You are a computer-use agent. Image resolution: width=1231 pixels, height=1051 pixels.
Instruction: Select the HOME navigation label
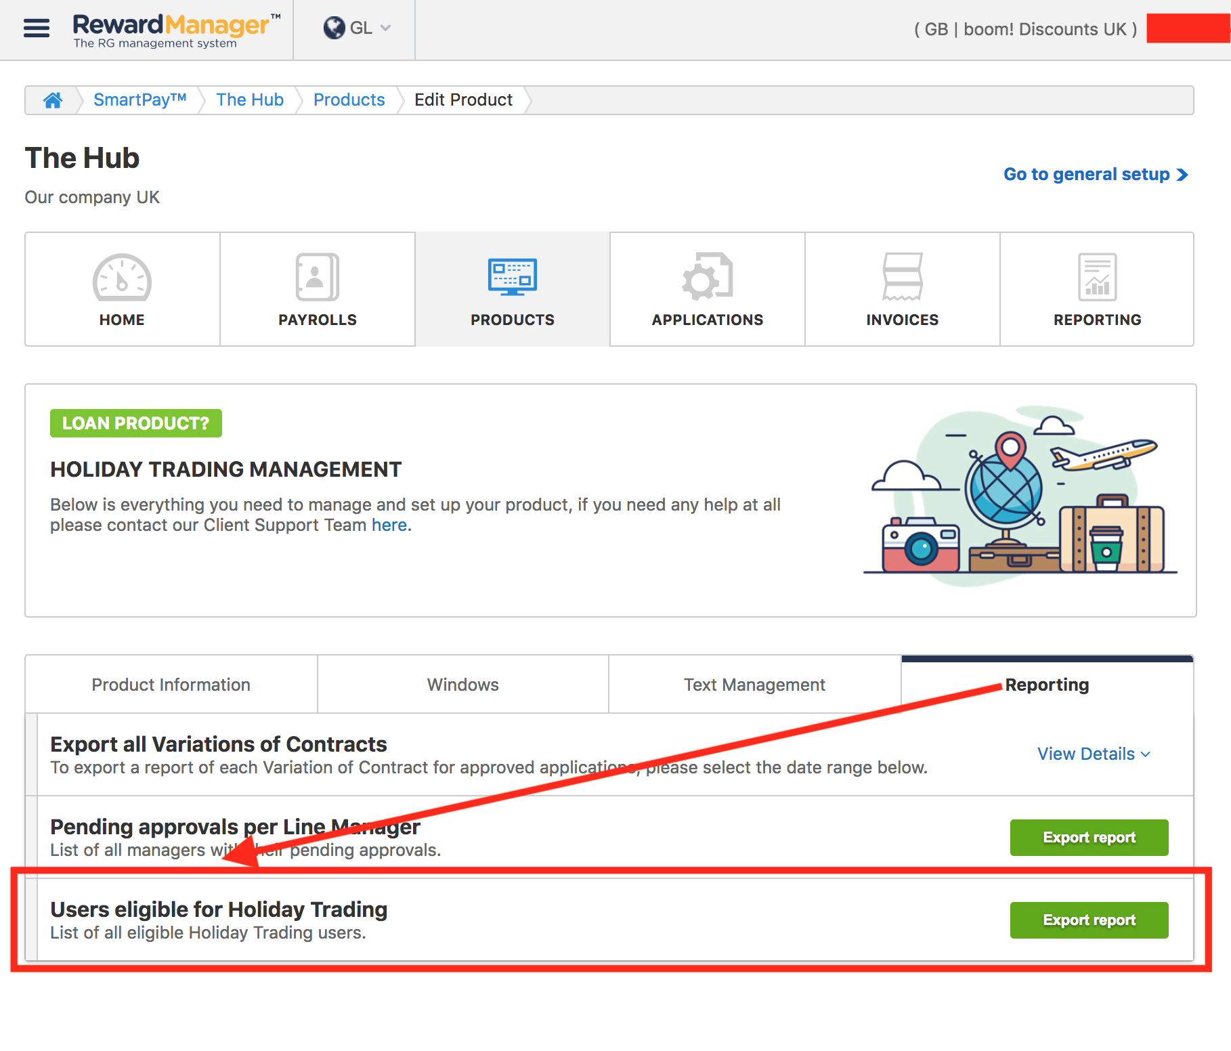122,320
